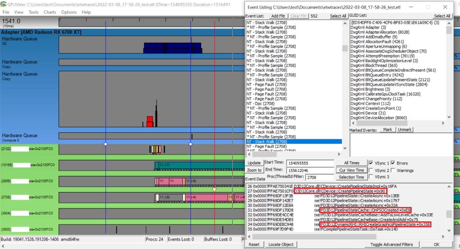Click into the End Time field
Image resolution: width=460 pixels, height=249 pixels.
click(x=310, y=170)
